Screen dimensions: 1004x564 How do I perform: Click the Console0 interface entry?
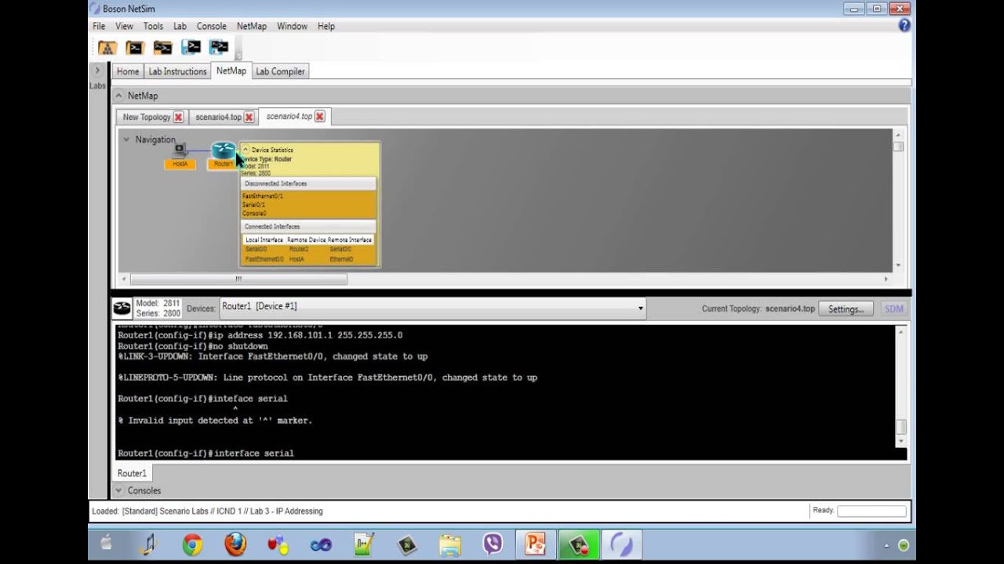point(254,213)
